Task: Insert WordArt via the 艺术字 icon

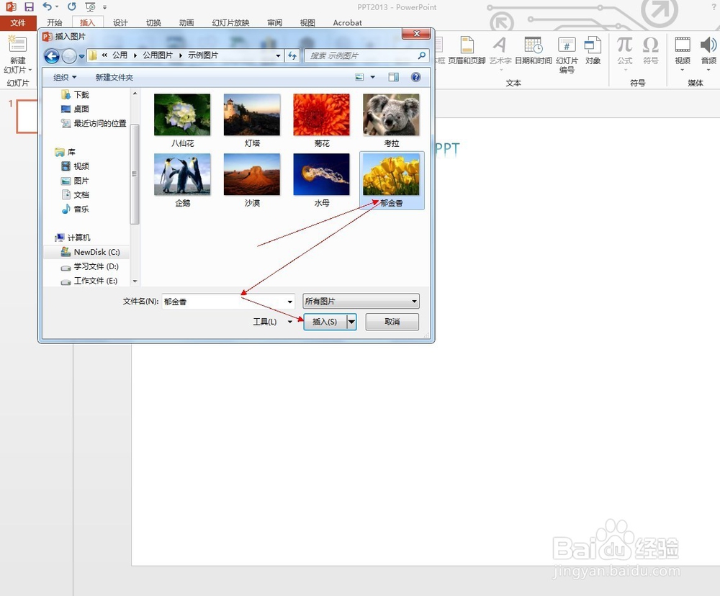Action: point(500,45)
